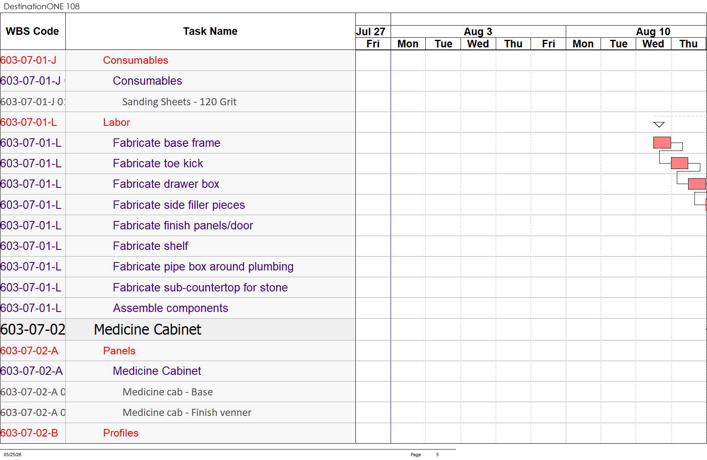Screen dimensions: 707x460
Task: Click the Fabricate base frame Gantt bar
Action: (x=662, y=143)
